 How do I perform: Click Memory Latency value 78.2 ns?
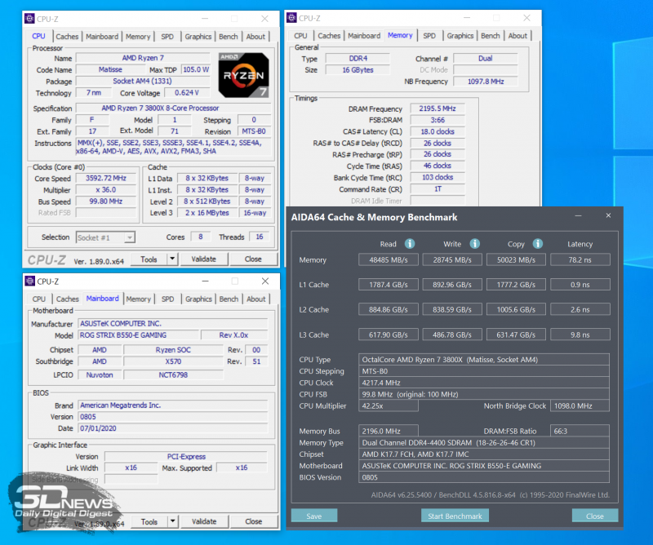(x=580, y=259)
